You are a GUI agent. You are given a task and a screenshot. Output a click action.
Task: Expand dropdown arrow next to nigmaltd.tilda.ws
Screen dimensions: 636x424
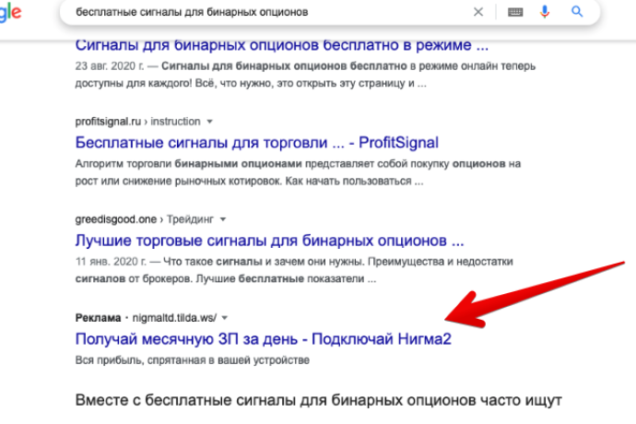coord(225,318)
